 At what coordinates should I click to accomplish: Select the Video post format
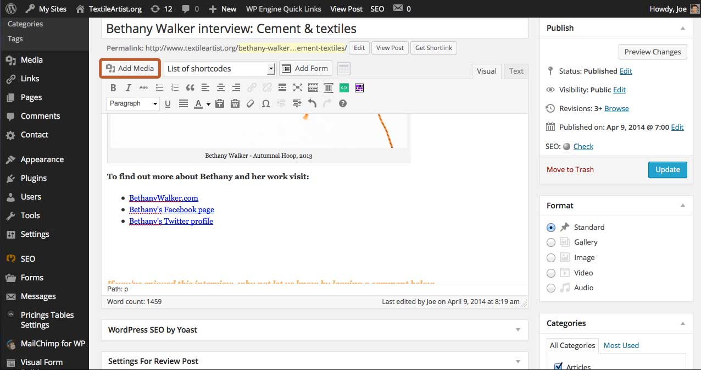(x=551, y=273)
